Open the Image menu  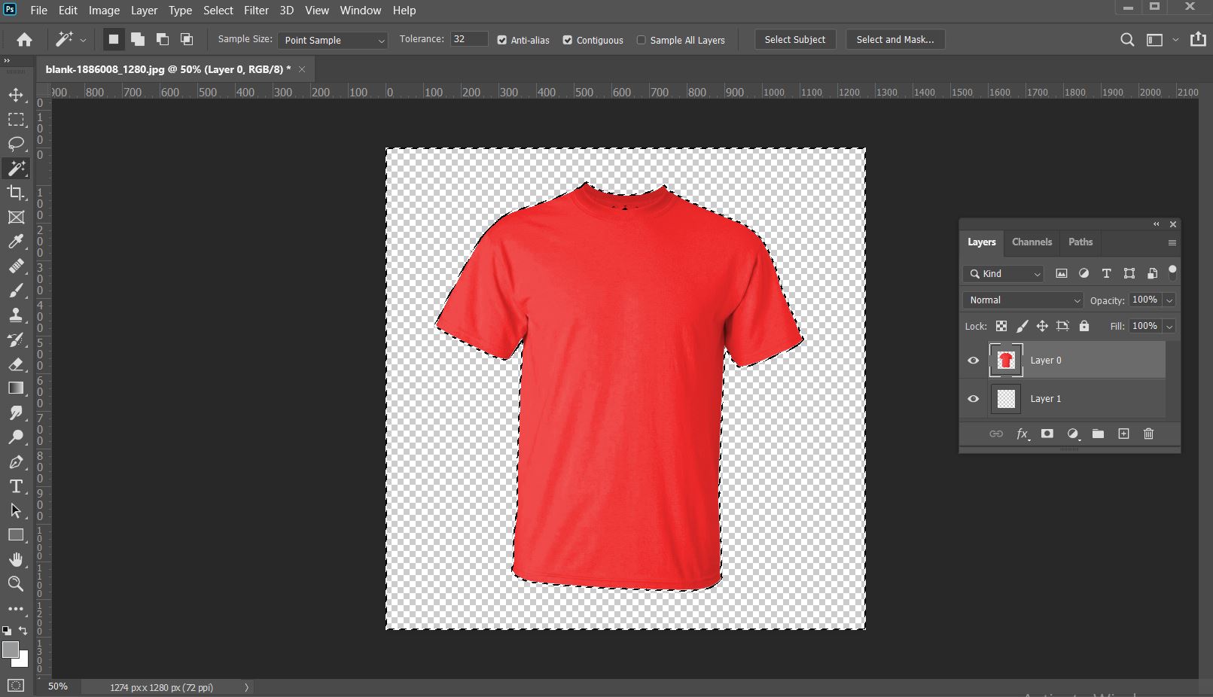pos(104,11)
